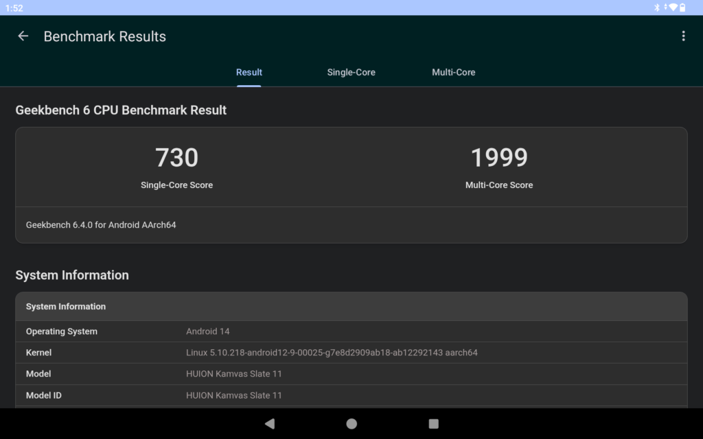Tap the Single-Core Score label

tap(176, 185)
